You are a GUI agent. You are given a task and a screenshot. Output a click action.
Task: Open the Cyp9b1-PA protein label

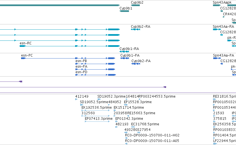coord(130,55)
